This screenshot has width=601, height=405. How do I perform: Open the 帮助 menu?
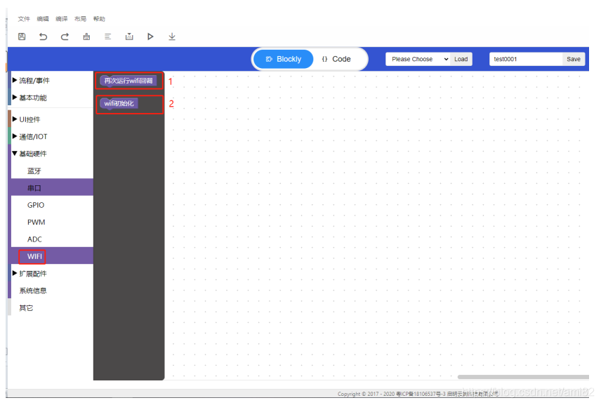(99, 19)
